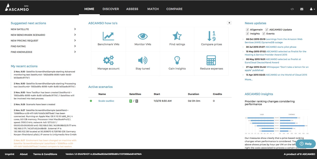Open ASCAMSO starts pilot phase link
This screenshot has width=317, height=159.
click(281, 47)
